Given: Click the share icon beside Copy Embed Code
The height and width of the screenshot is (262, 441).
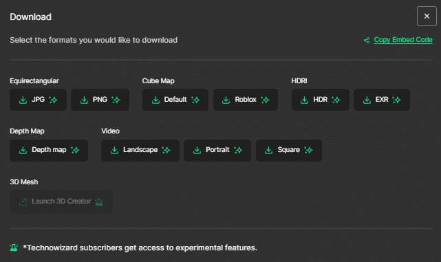Looking at the screenshot, I should coord(367,41).
